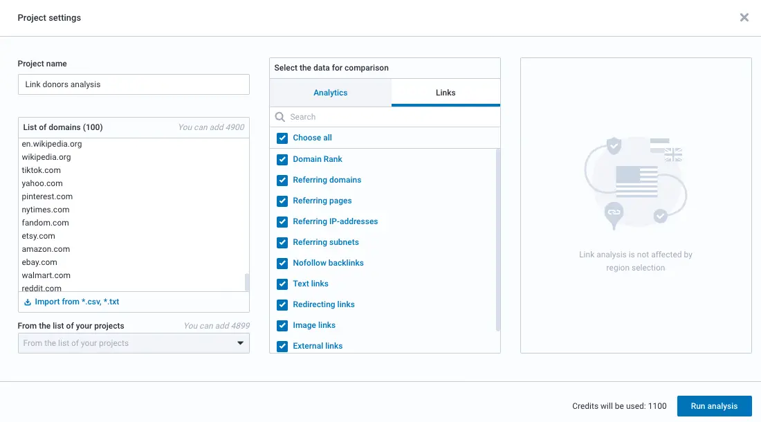Screen dimensions: 761x422
Task: Run the analysis
Action: pos(714,406)
